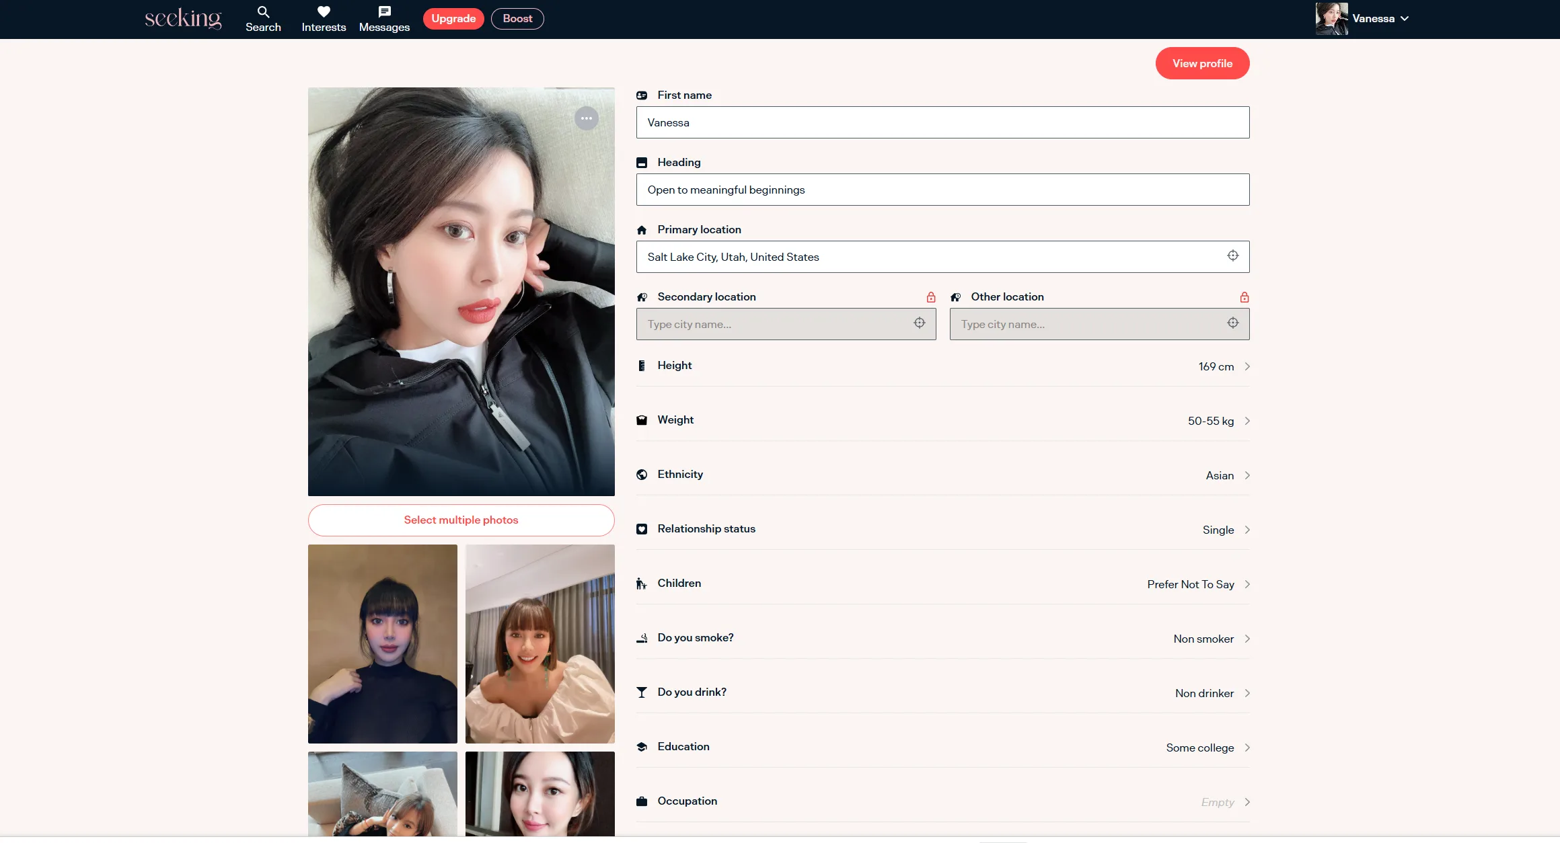Expand the Ethnicity setting chevron

(x=1247, y=475)
